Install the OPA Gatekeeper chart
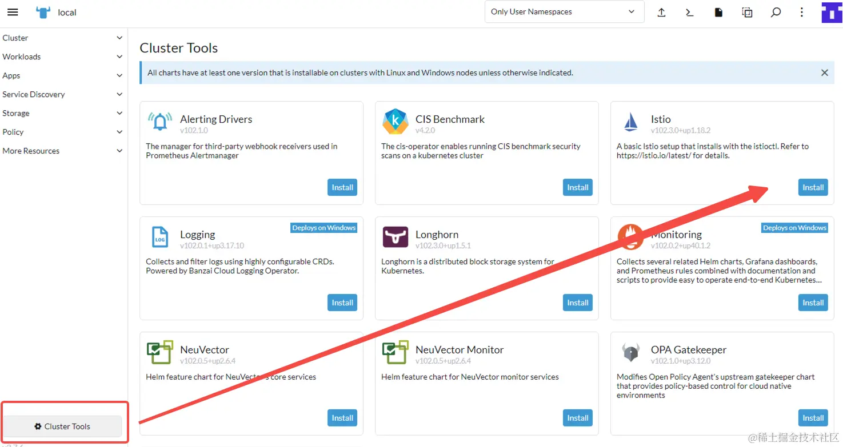This screenshot has width=843, height=447. pyautogui.click(x=813, y=418)
